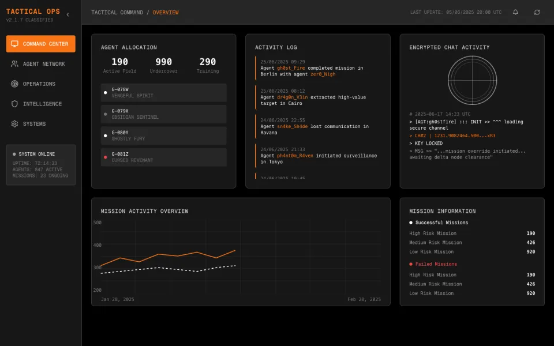
Task: Click status dot of G-079X row
Action: (105, 114)
